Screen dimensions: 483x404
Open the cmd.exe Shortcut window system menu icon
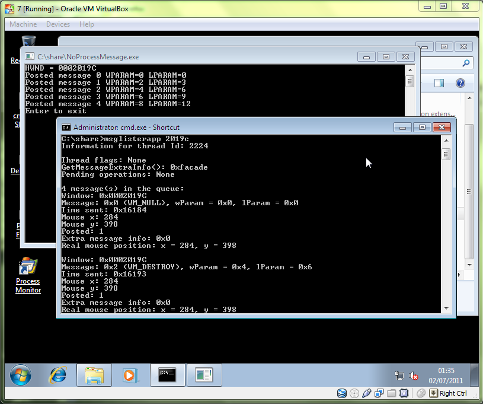tap(66, 128)
